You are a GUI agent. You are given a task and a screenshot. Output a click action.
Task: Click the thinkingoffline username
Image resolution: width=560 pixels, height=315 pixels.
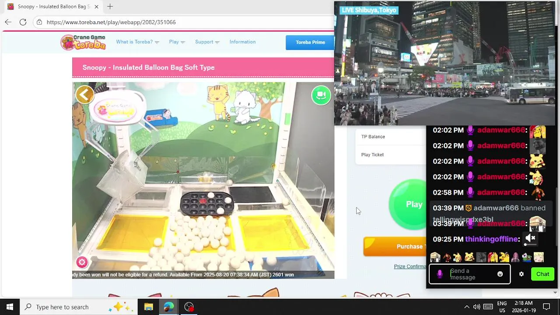491,239
